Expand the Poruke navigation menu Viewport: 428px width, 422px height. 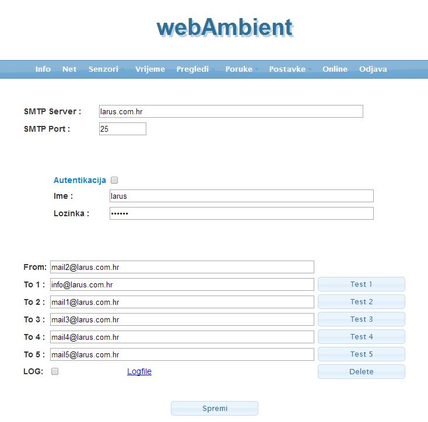point(239,69)
